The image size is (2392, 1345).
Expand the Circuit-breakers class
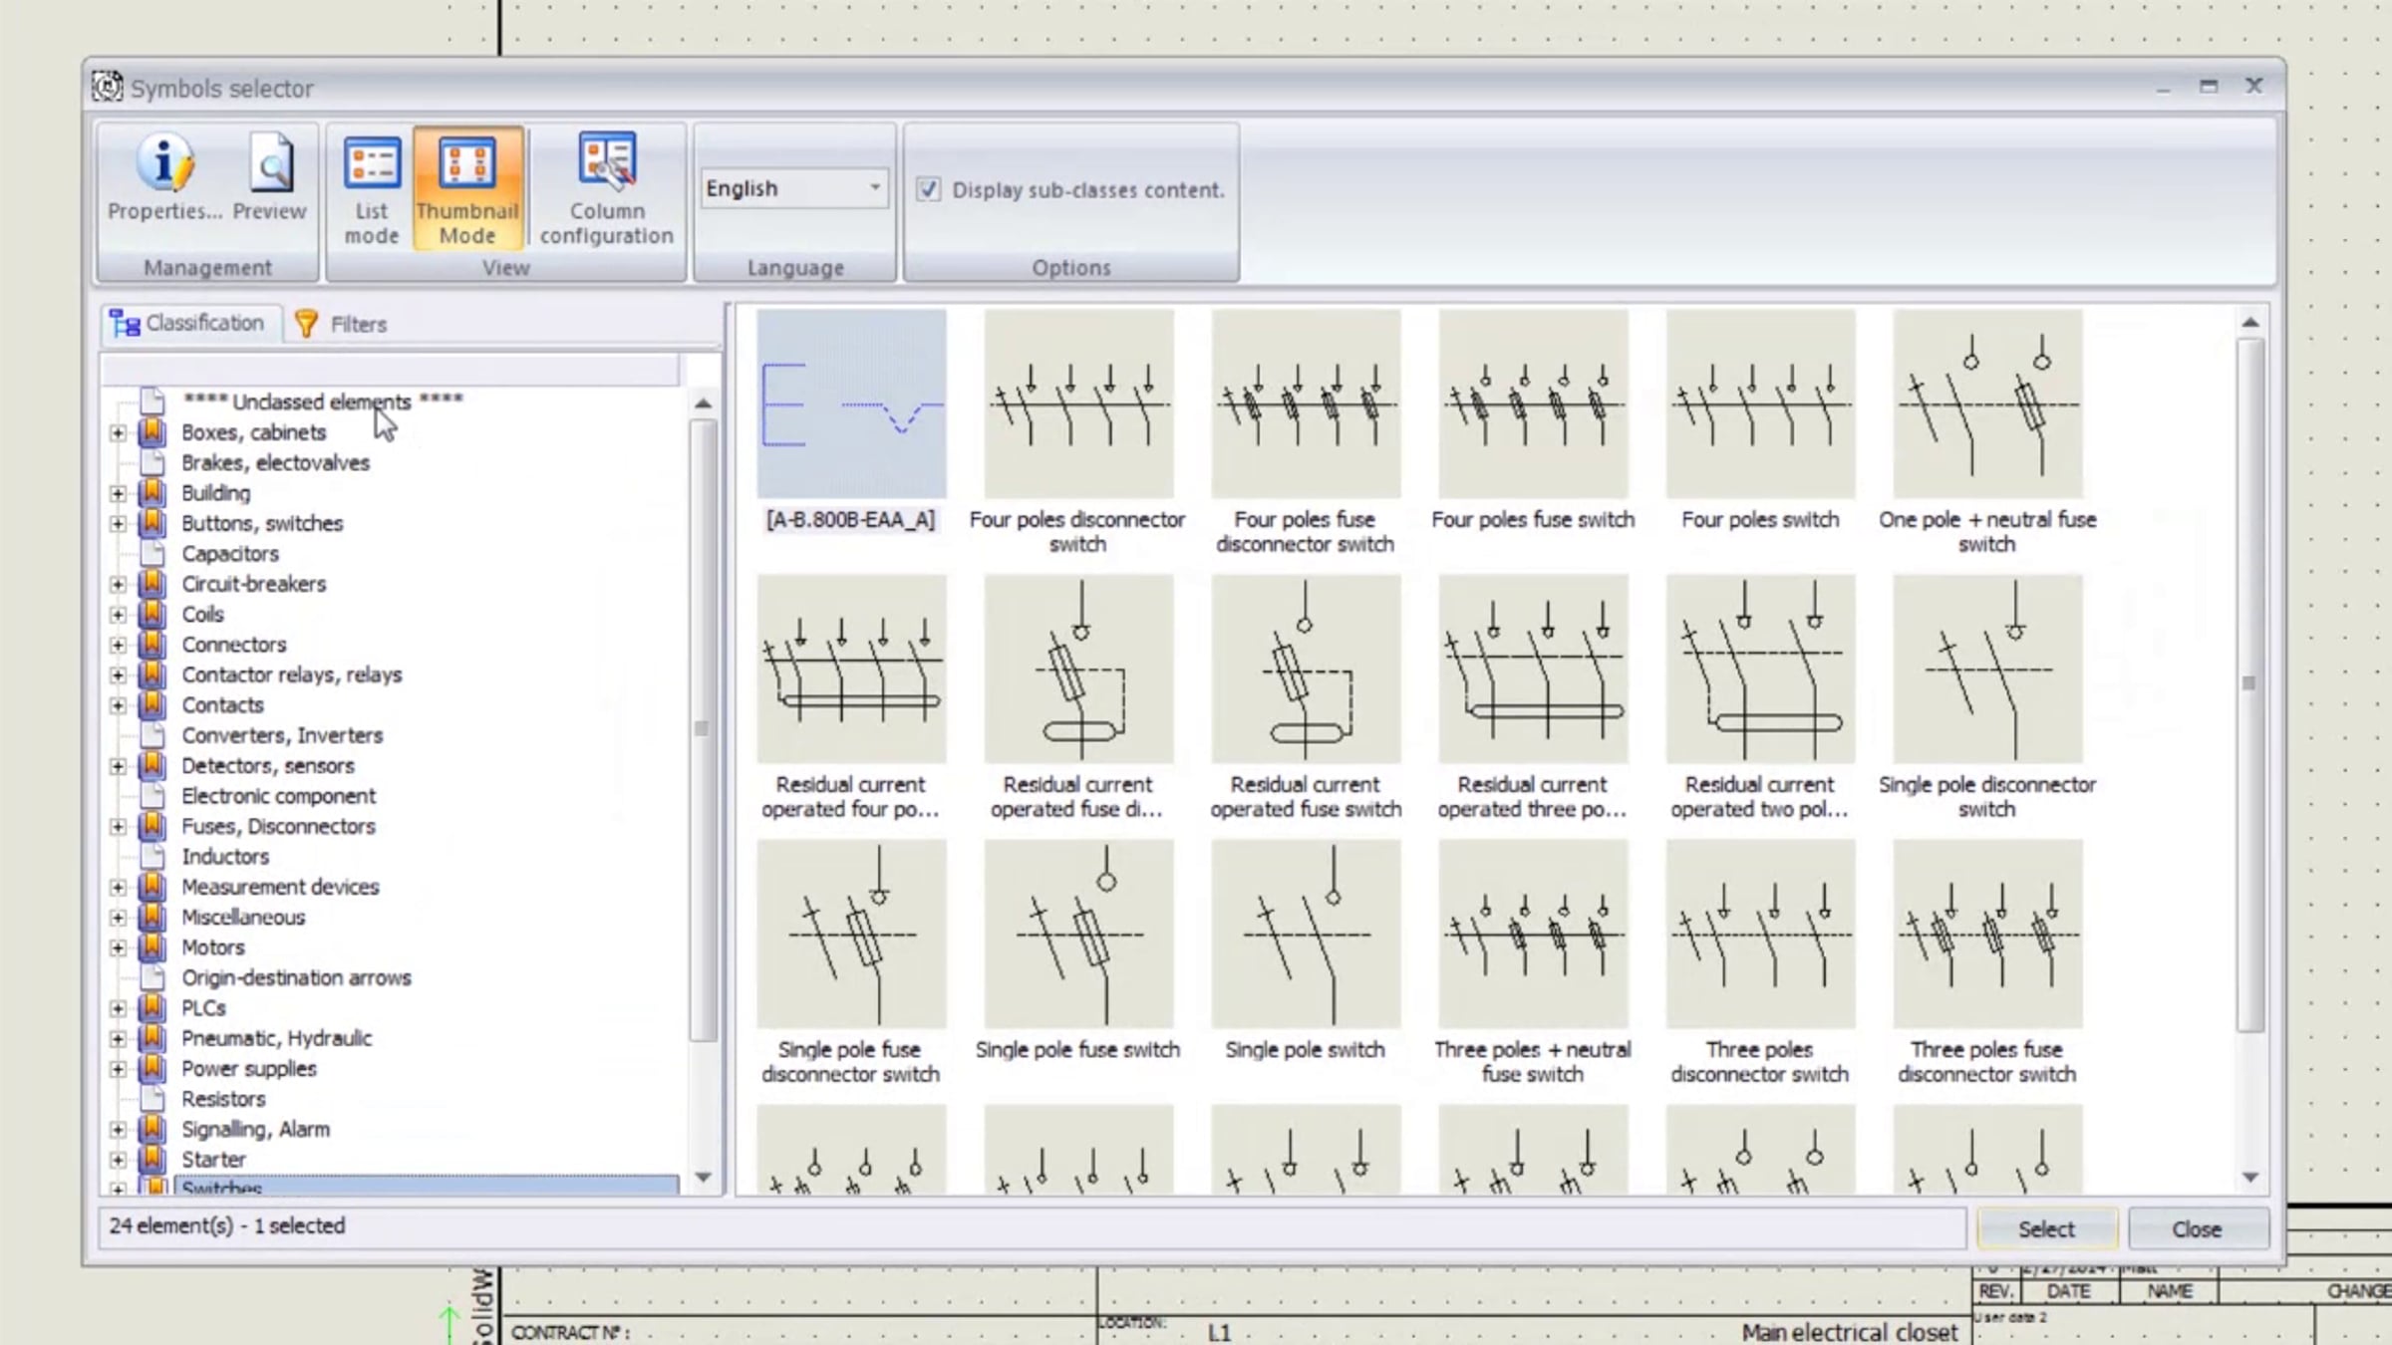click(x=118, y=584)
